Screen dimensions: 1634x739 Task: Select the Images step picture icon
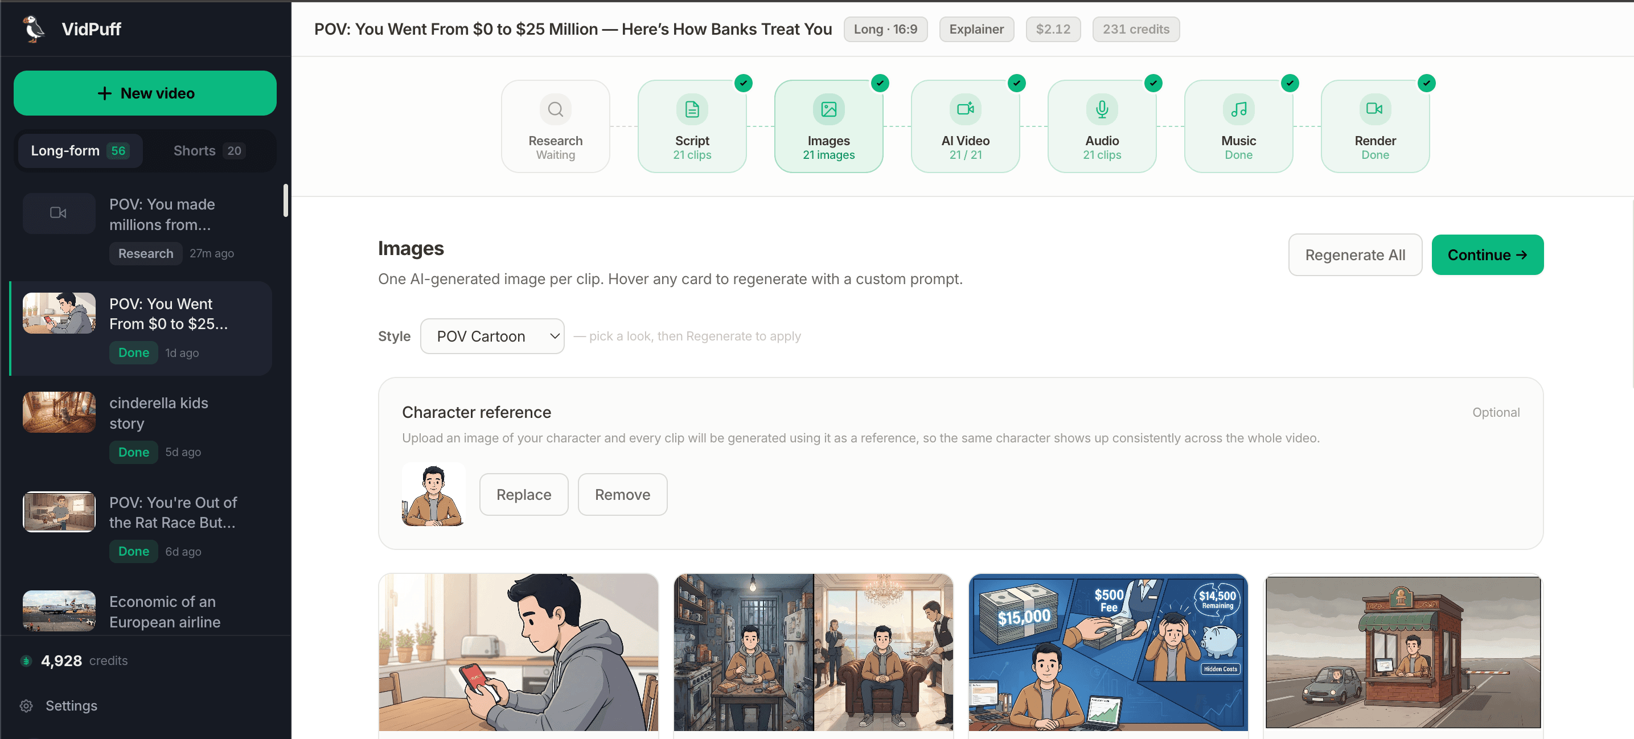(x=828, y=109)
